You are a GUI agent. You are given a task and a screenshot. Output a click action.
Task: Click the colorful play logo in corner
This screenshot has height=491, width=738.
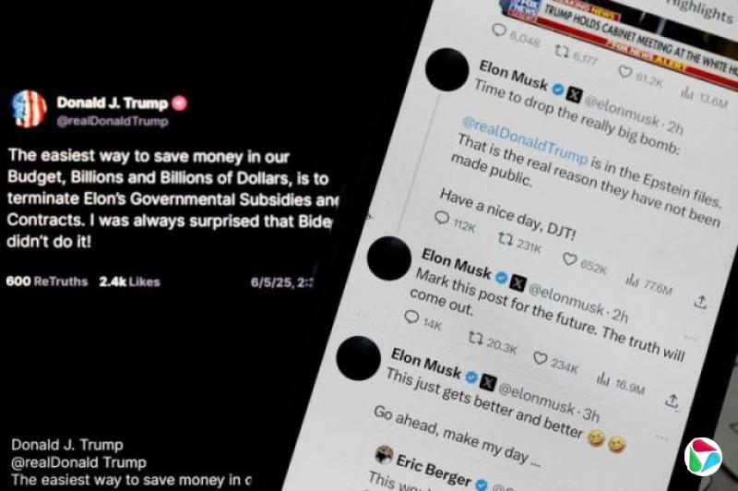[703, 457]
